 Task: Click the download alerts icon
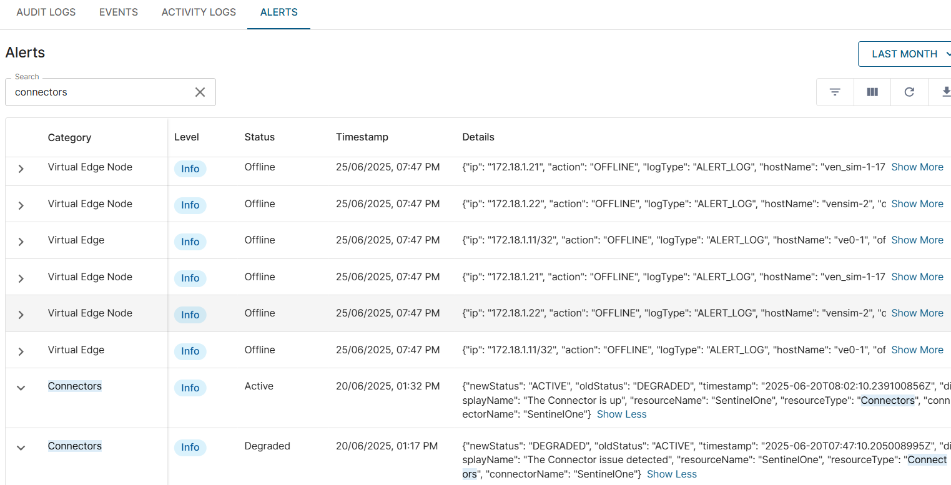[x=945, y=92]
